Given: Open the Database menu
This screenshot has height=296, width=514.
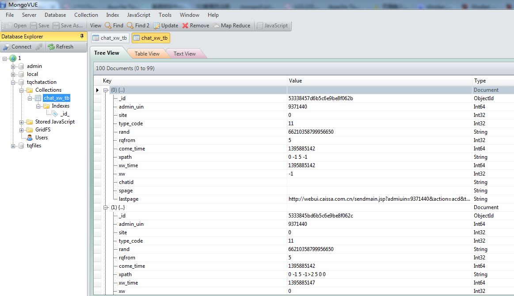Looking at the screenshot, I should point(55,15).
